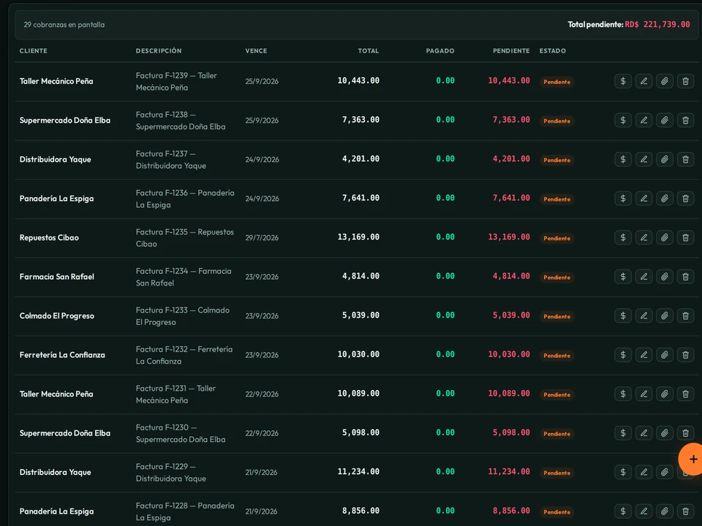Click '29 cobranzas en pantalla' label
The image size is (702, 526).
point(64,25)
